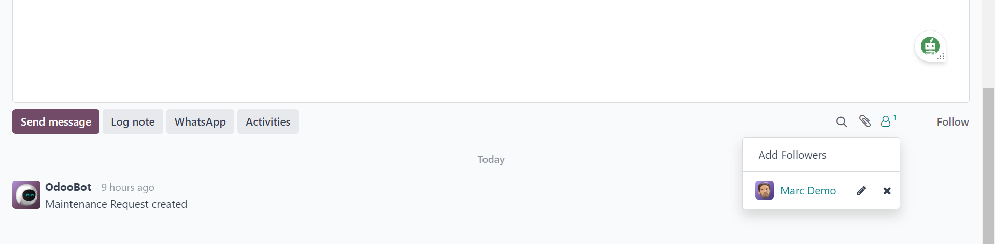This screenshot has width=995, height=244.
Task: Open the search messages magnifier icon
Action: (842, 121)
